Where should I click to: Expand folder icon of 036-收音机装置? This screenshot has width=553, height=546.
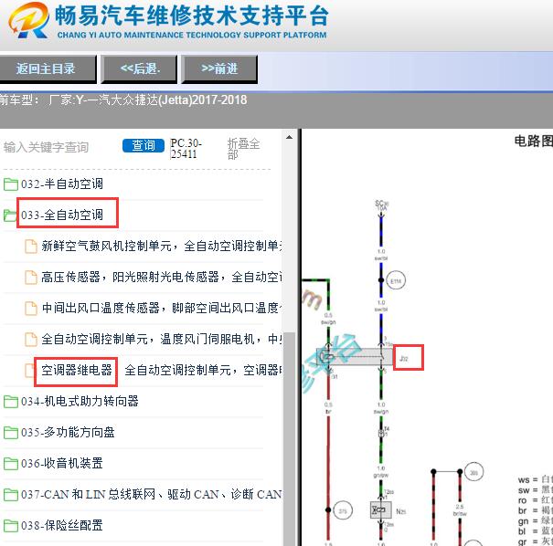(x=11, y=464)
